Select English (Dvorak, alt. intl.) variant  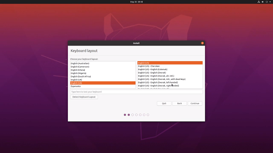[x=170, y=76]
